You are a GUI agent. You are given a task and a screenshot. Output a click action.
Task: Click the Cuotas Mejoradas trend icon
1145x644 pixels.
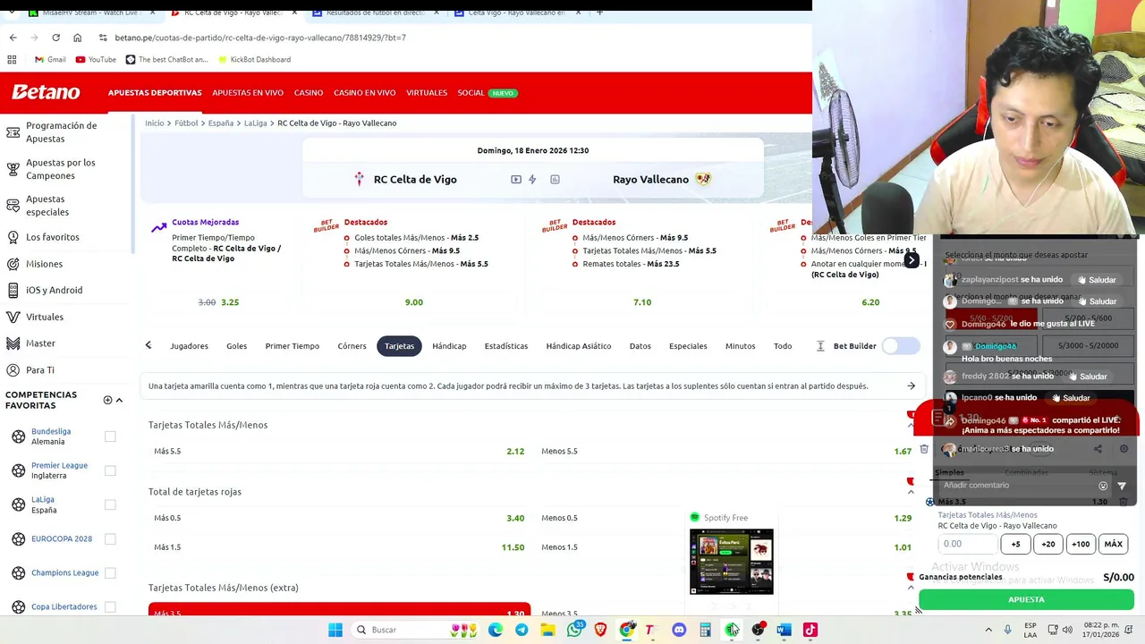(x=158, y=227)
